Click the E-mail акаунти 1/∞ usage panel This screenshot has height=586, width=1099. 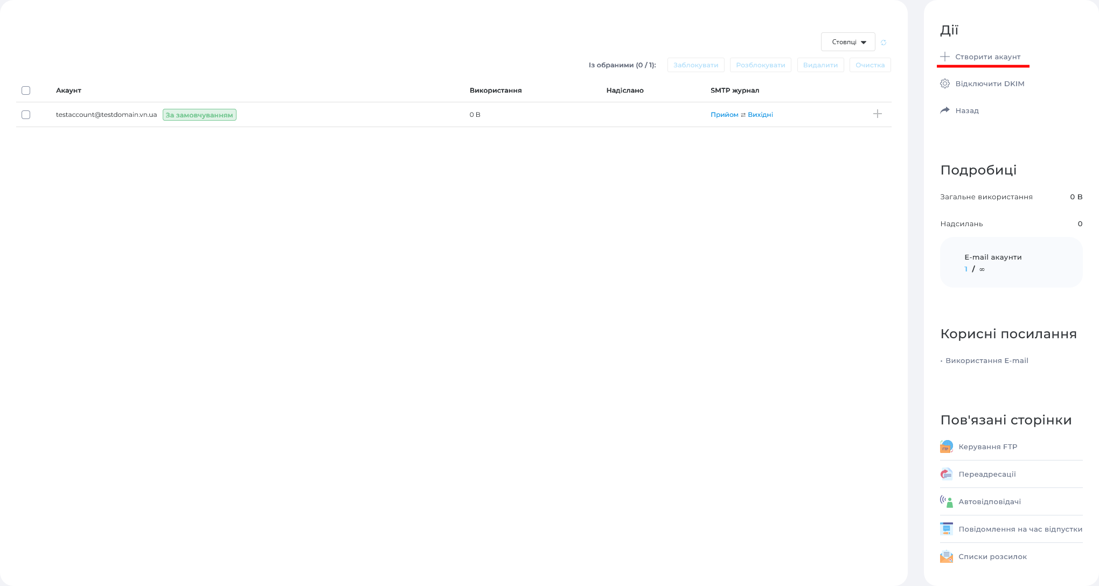pos(1011,262)
